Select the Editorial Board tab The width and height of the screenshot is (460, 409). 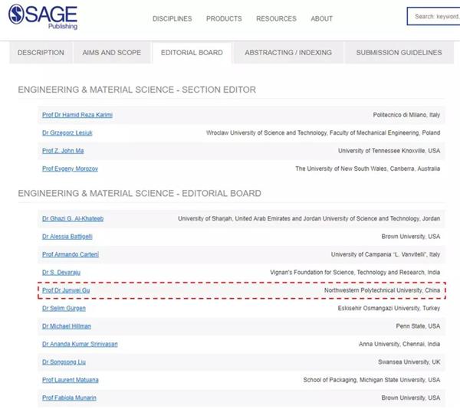(192, 53)
